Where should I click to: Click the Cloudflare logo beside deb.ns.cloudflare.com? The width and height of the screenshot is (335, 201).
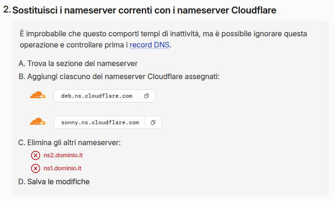pyautogui.click(x=38, y=95)
